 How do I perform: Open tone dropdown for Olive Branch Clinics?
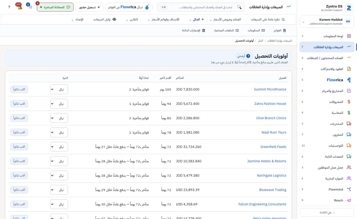pos(59,118)
